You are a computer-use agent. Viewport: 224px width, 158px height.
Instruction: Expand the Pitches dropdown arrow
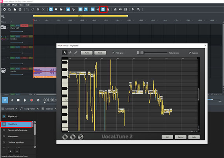coord(11,22)
